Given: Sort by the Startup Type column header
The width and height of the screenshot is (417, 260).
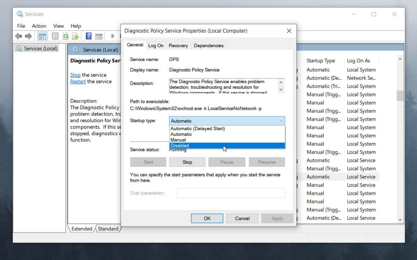Looking at the screenshot, I should click(321, 61).
